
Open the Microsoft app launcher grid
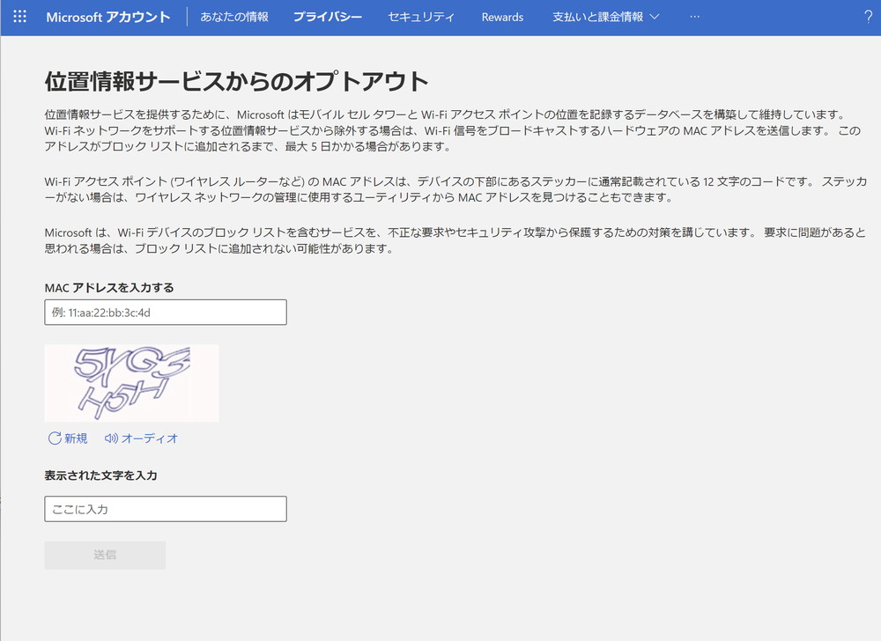pos(19,17)
